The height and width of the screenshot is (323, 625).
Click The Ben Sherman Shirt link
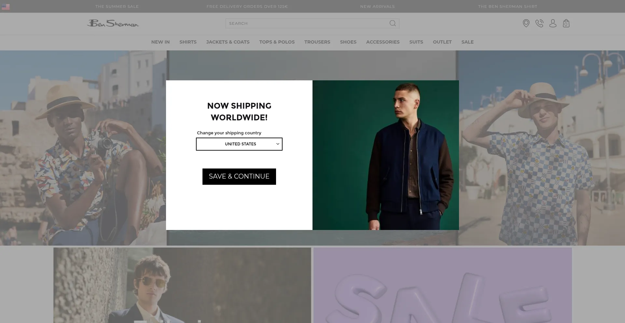(x=507, y=7)
